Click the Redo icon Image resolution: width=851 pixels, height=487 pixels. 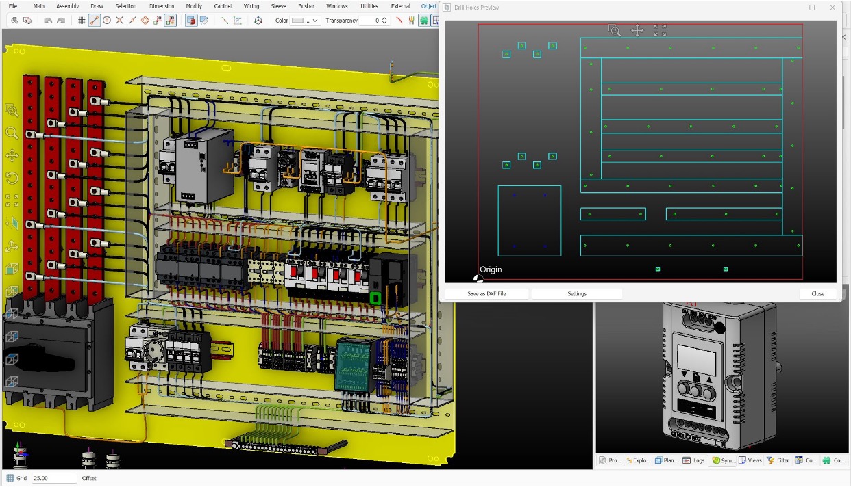tap(60, 21)
